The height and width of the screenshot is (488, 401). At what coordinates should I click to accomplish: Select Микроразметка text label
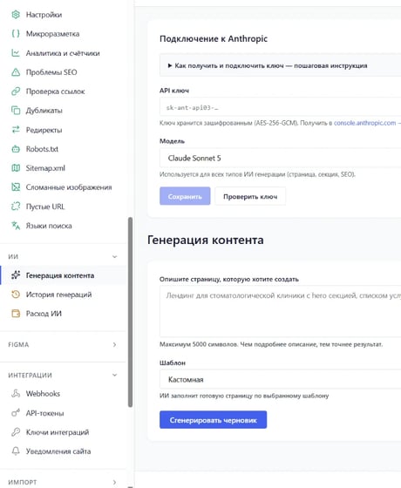[52, 34]
